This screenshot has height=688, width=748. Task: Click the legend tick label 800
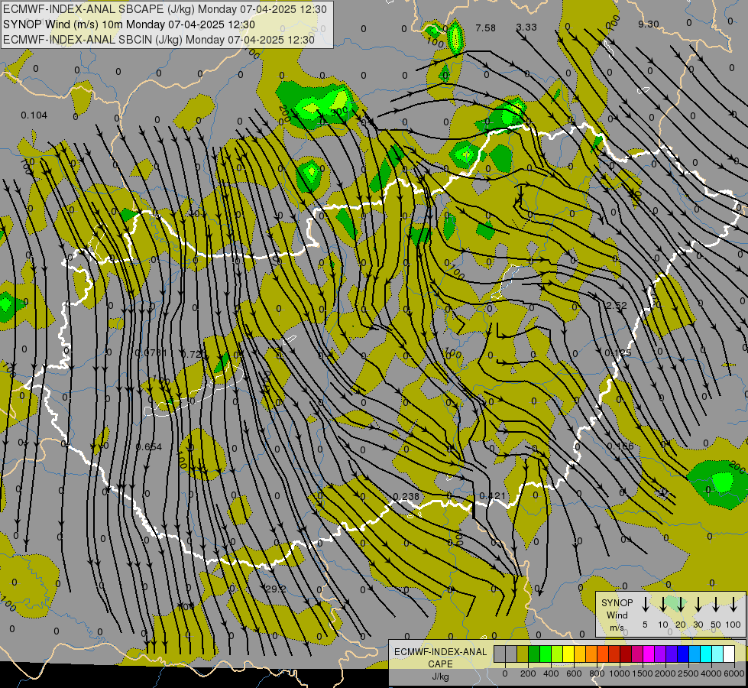(x=597, y=673)
